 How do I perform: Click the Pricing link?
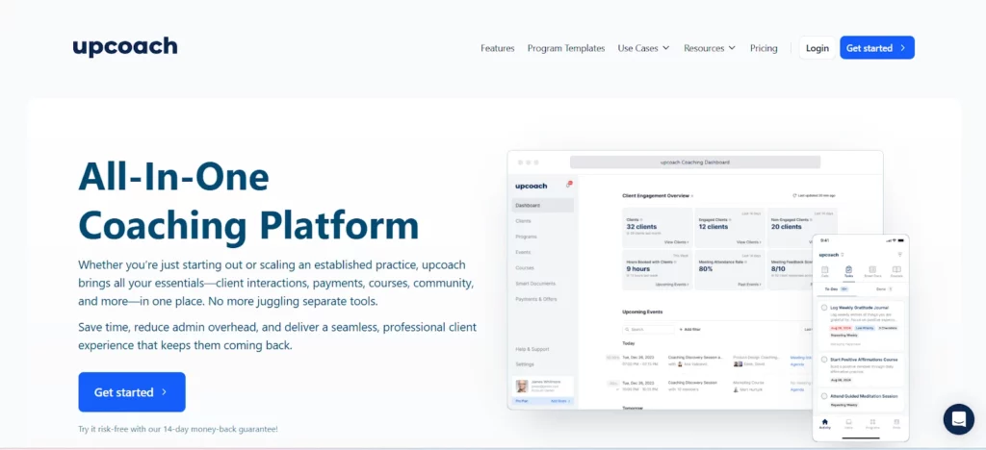coord(764,48)
